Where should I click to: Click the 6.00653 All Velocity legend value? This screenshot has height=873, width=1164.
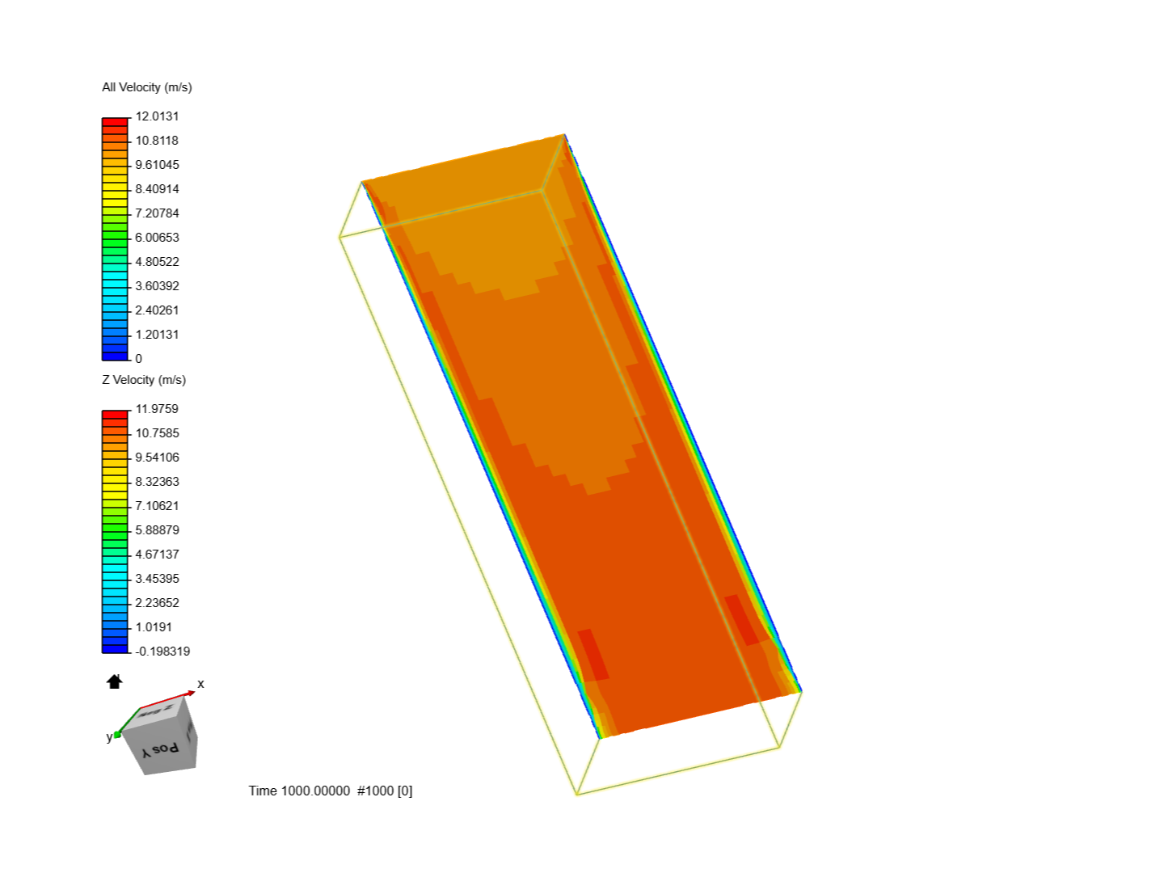pyautogui.click(x=157, y=238)
